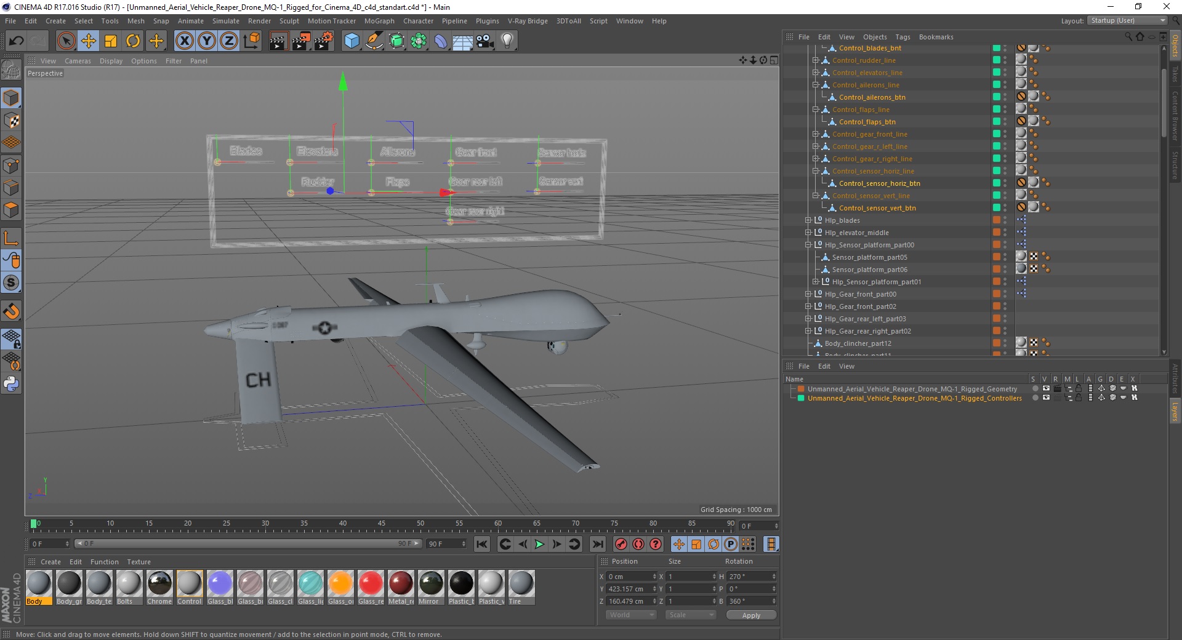
Task: Switch to Polygons mode
Action: [11, 210]
